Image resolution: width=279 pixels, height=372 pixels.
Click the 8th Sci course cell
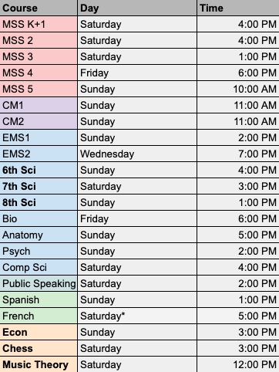[39, 202]
